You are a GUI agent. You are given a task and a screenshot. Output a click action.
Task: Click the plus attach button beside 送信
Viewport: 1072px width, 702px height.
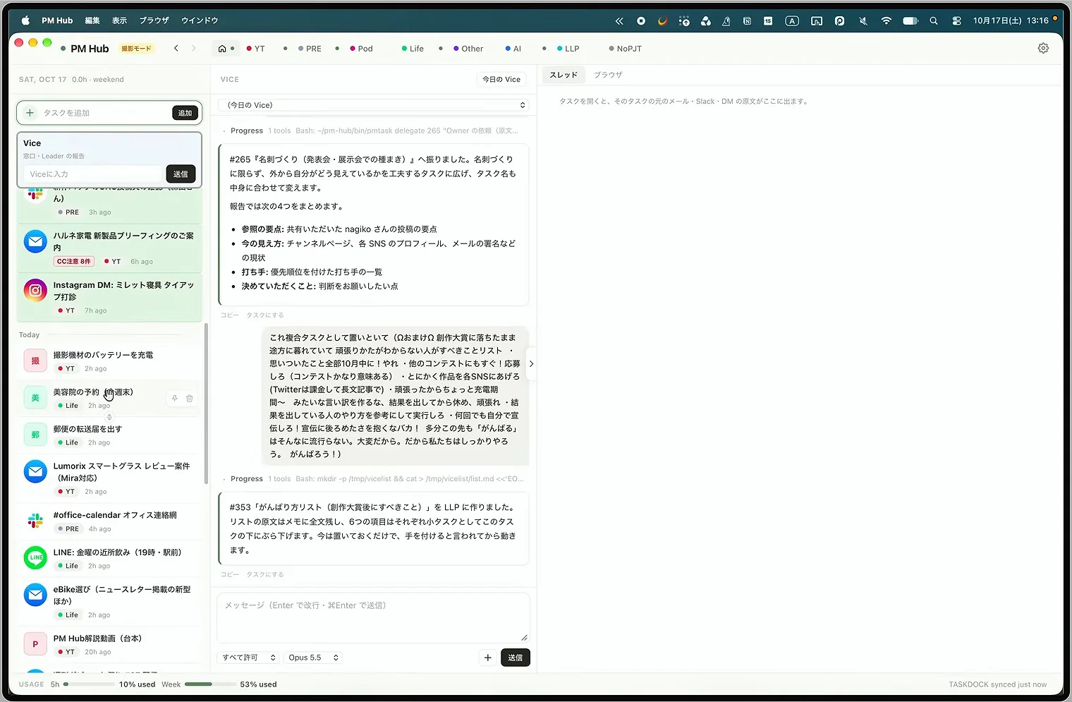coord(487,658)
